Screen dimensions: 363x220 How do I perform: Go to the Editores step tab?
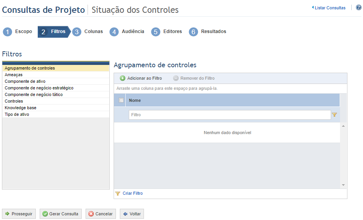pyautogui.click(x=167, y=32)
